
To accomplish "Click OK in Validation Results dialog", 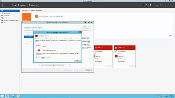I will 77,60.
